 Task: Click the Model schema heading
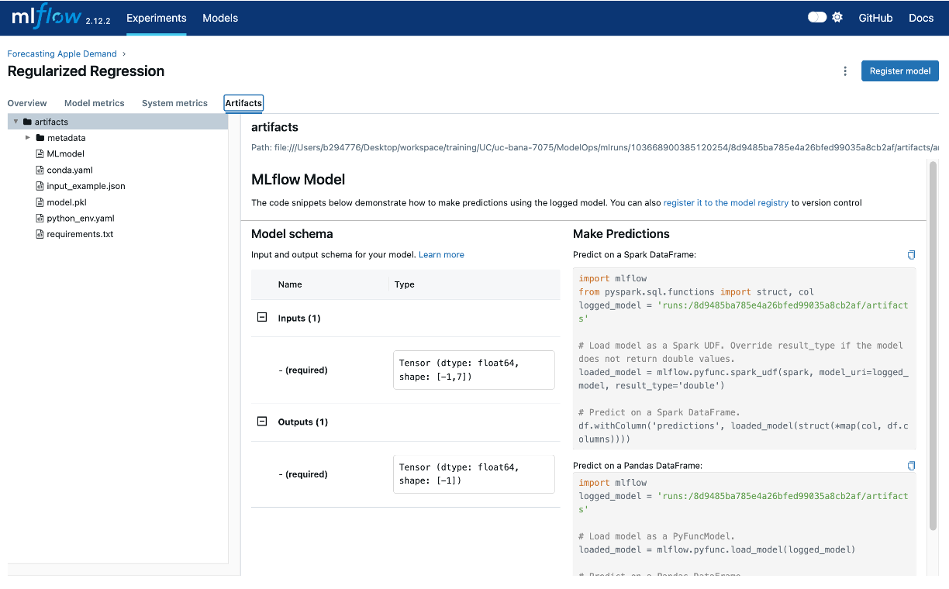click(x=292, y=233)
